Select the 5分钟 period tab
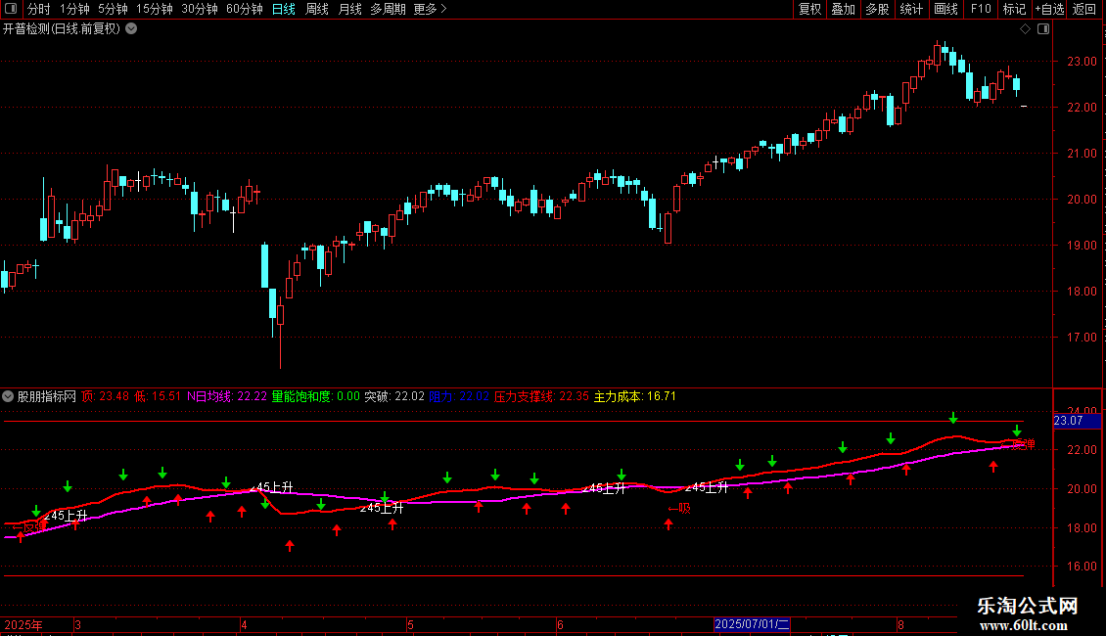1106x636 pixels. click(x=113, y=9)
